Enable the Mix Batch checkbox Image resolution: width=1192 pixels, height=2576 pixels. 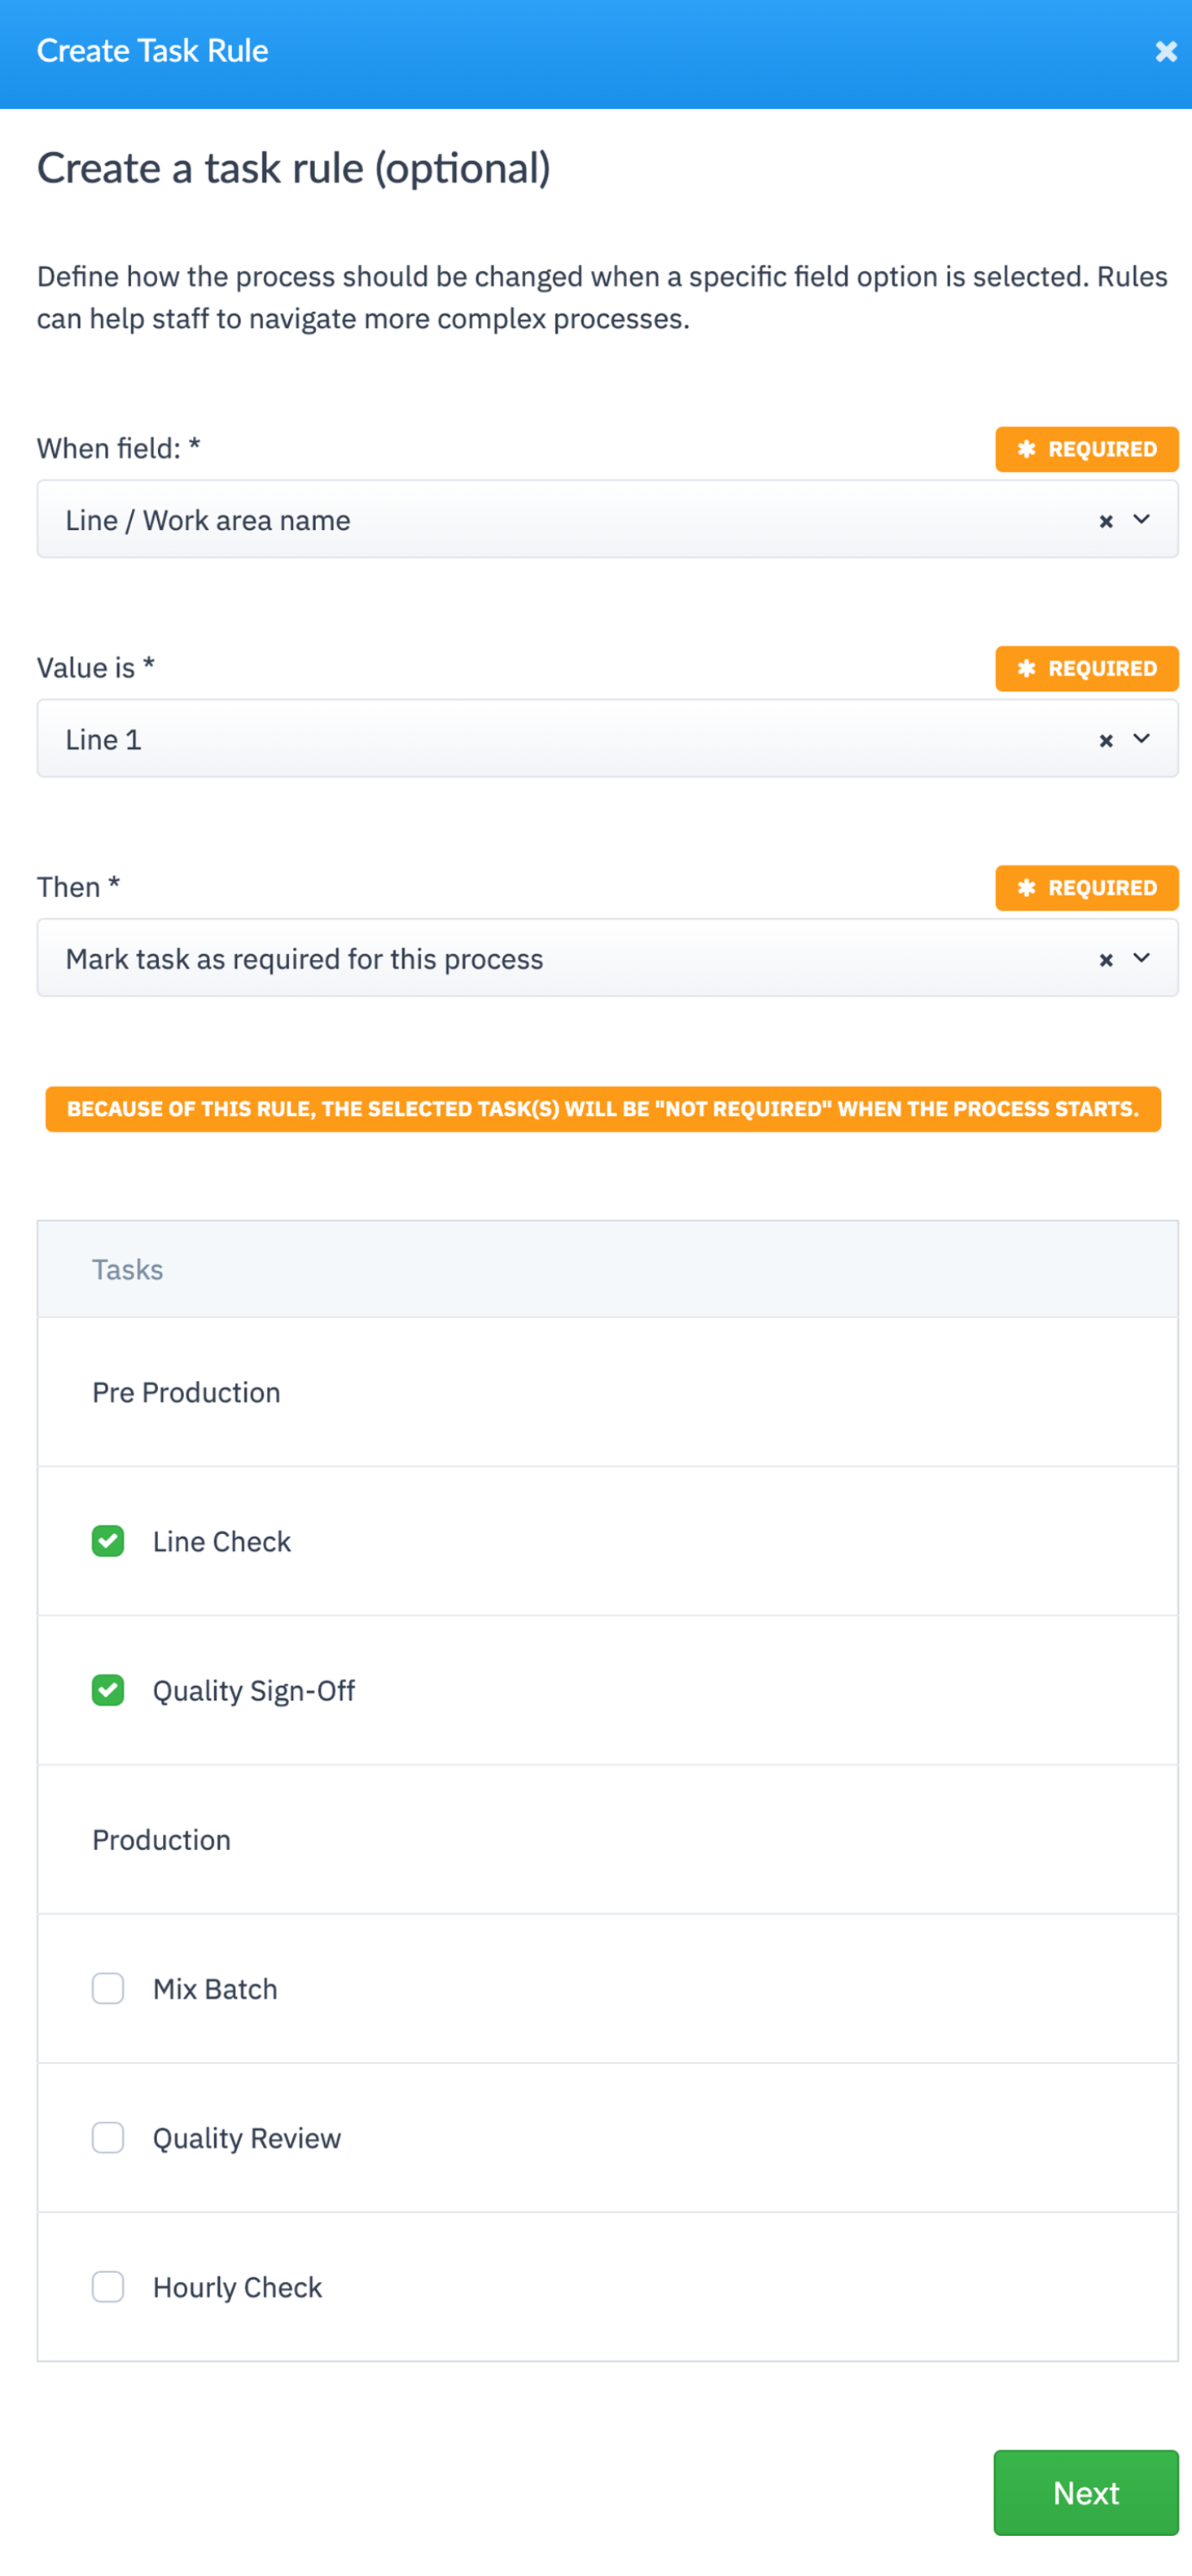[x=108, y=1988]
